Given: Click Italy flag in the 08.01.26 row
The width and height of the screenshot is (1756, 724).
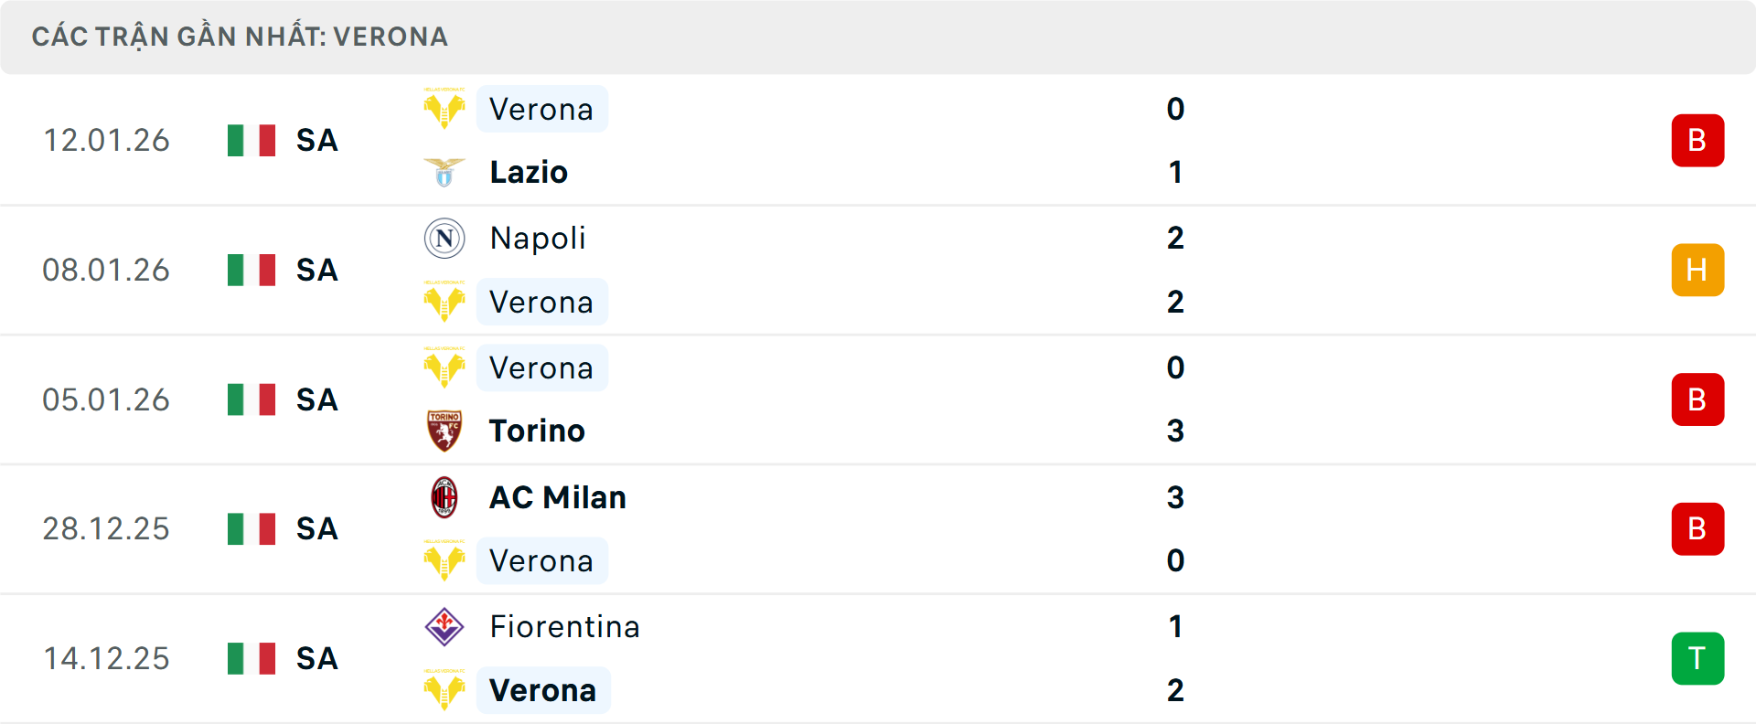Looking at the screenshot, I should click(x=252, y=271).
